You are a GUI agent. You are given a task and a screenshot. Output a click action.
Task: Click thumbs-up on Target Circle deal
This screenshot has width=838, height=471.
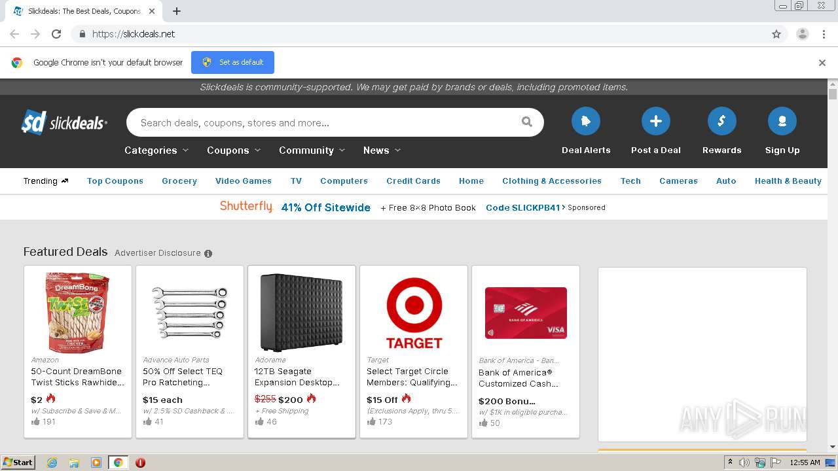[371, 422]
